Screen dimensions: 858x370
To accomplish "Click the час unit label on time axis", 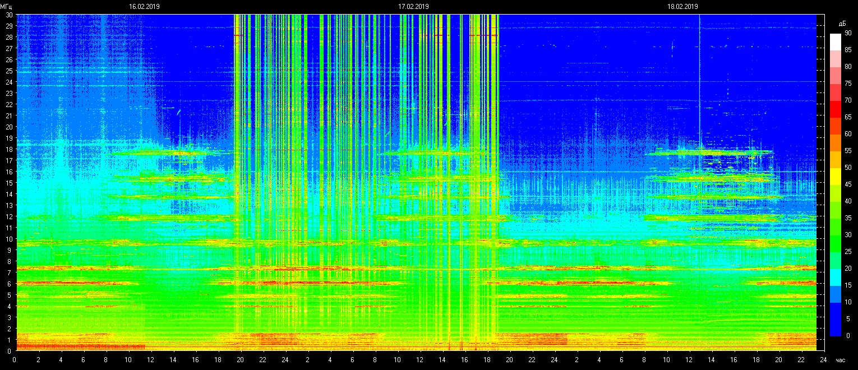I will [x=840, y=360].
